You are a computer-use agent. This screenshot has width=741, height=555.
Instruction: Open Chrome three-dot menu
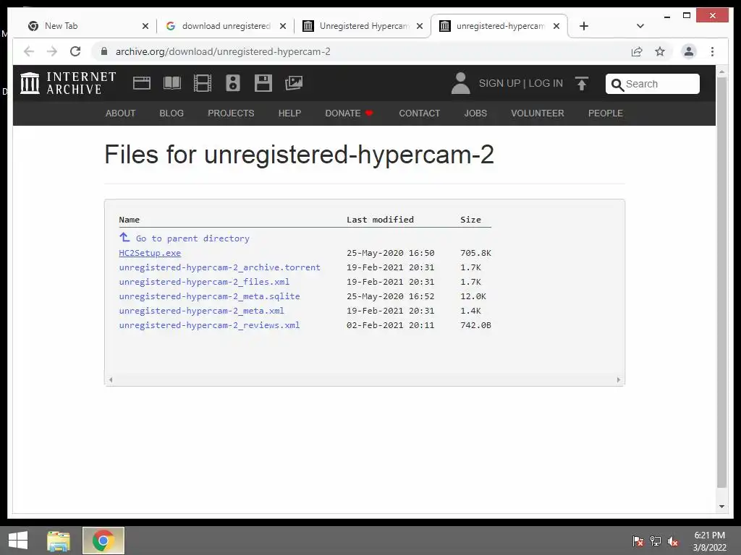tap(712, 51)
